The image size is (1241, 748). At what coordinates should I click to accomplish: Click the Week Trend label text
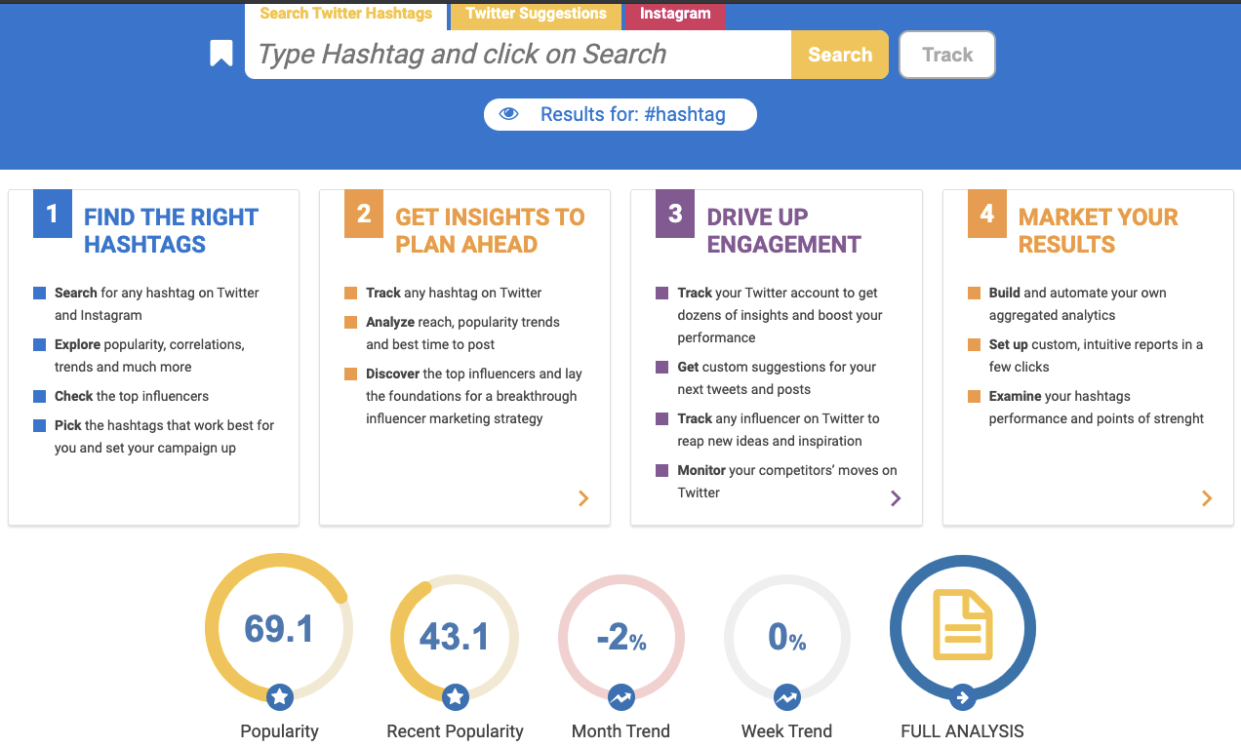tap(787, 730)
